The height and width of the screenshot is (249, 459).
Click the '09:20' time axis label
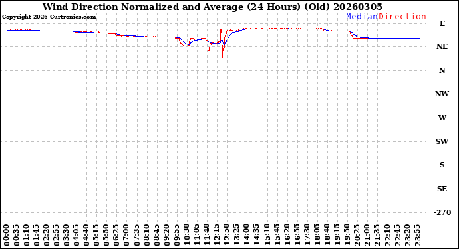(166, 236)
